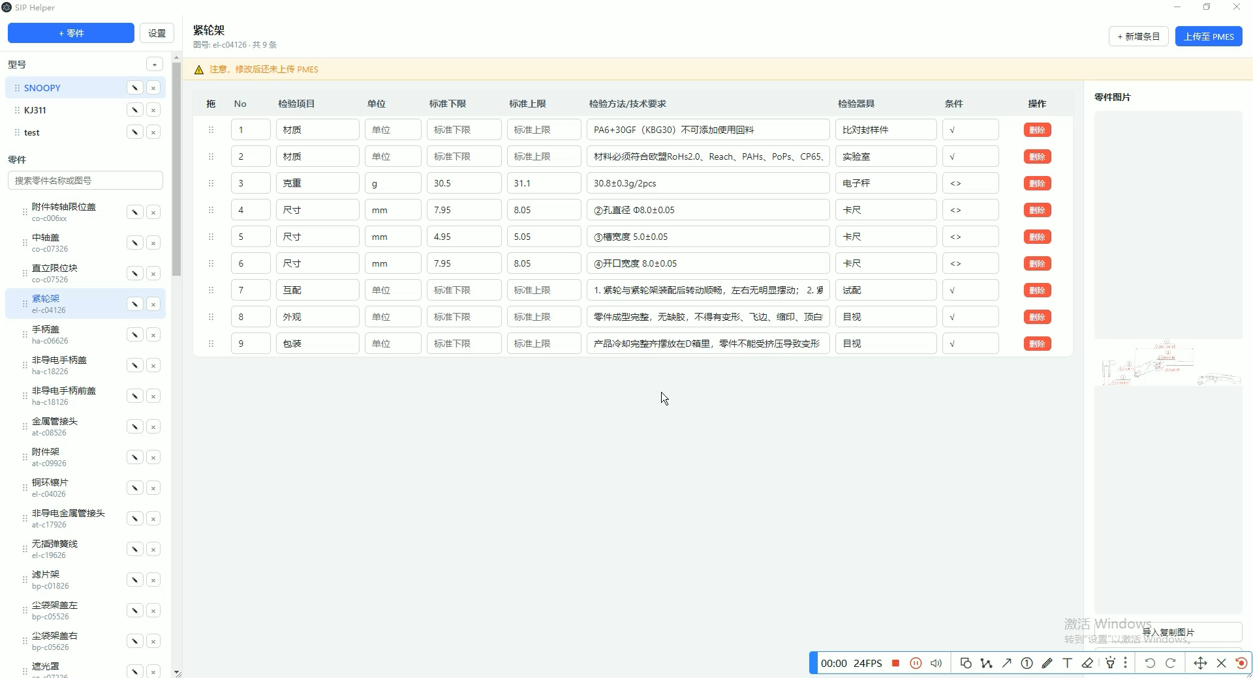The width and height of the screenshot is (1253, 678).
Task: Click the warning text 修改后还未上传 PMES
Action: [277, 69]
